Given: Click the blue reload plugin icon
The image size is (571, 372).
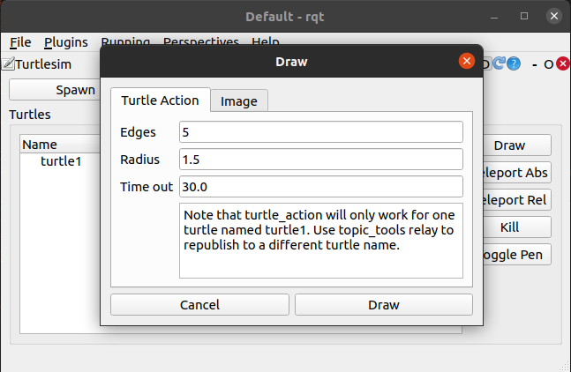Looking at the screenshot, I should tap(500, 63).
